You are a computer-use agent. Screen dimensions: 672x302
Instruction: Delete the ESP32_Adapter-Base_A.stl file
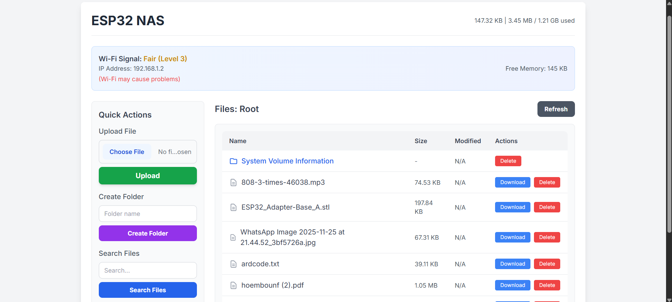click(547, 207)
